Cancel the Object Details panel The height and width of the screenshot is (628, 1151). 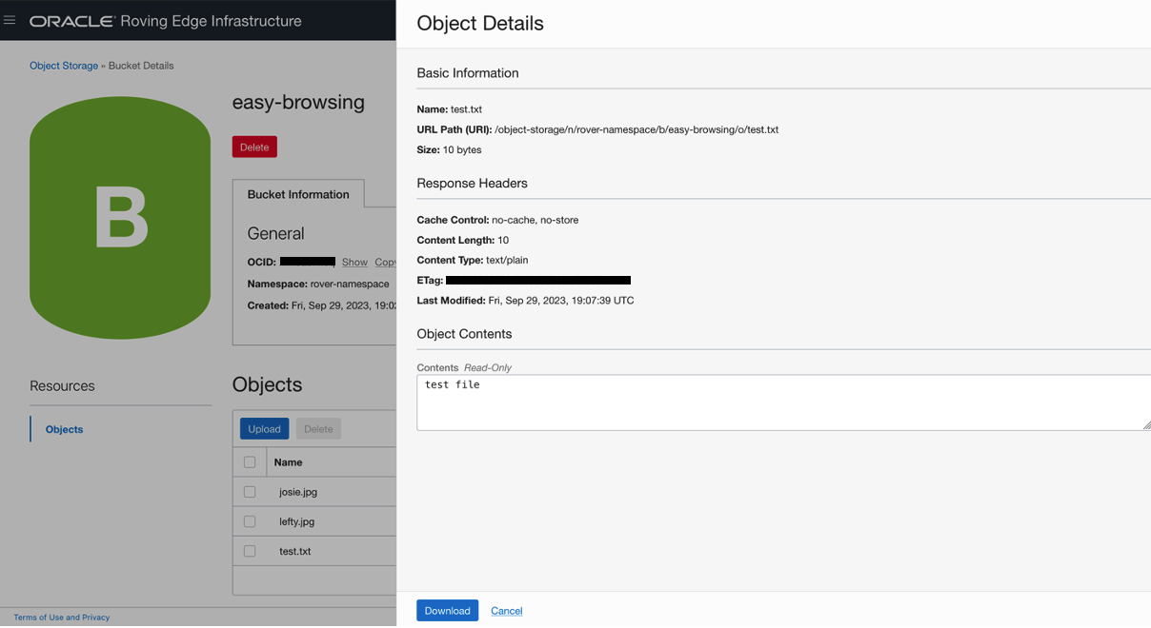(506, 610)
